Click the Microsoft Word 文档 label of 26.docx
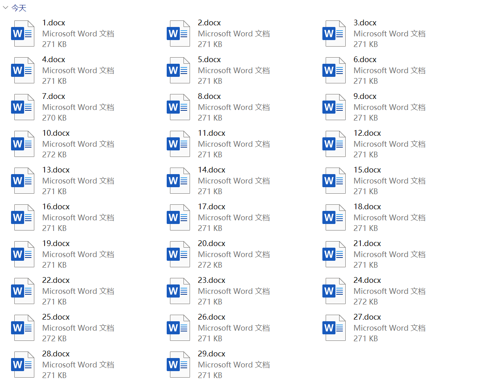 (234, 328)
